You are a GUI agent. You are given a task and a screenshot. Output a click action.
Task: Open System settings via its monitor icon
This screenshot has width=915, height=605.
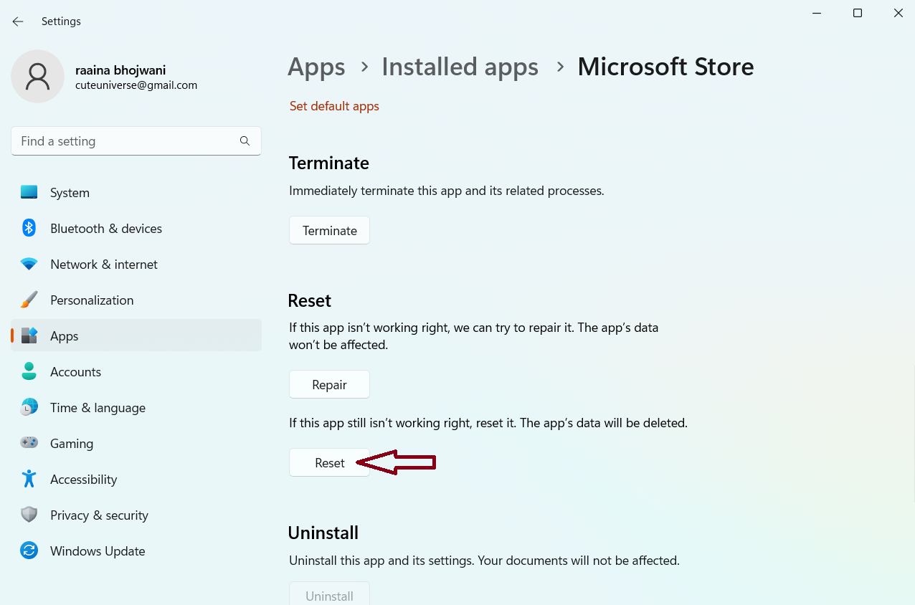click(x=29, y=193)
